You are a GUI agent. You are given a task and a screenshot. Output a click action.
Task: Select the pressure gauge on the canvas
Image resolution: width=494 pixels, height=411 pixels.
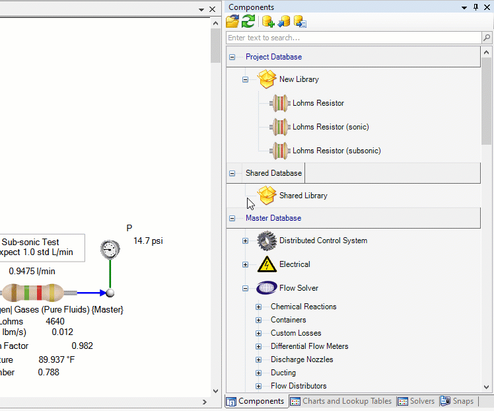110,250
